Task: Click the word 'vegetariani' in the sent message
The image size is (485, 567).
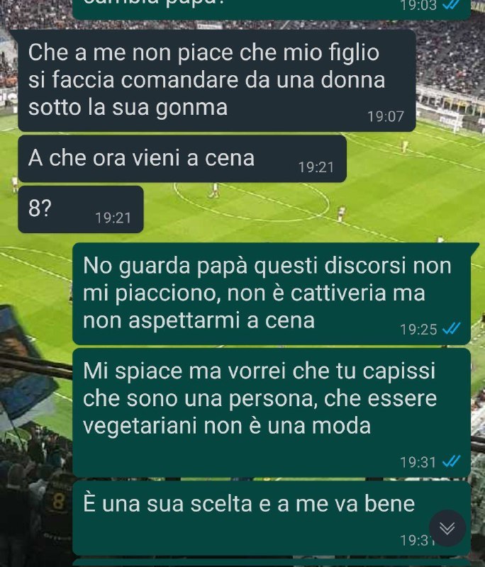Action: pyautogui.click(x=140, y=426)
